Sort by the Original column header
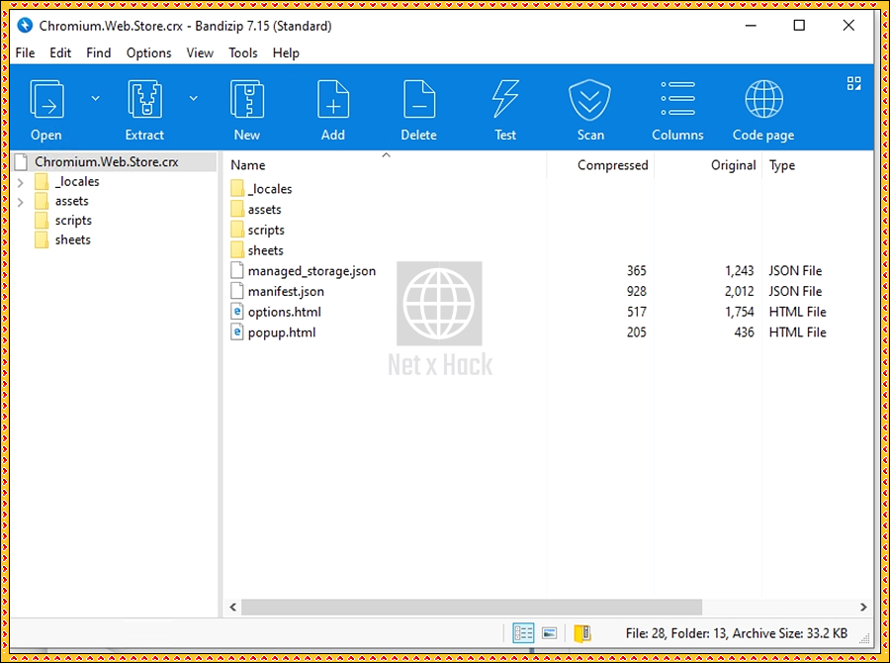This screenshot has width=890, height=663. [734, 164]
